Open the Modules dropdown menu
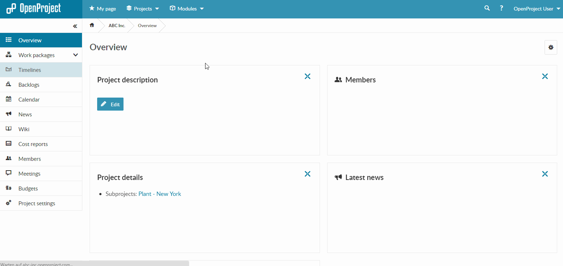 click(x=187, y=9)
